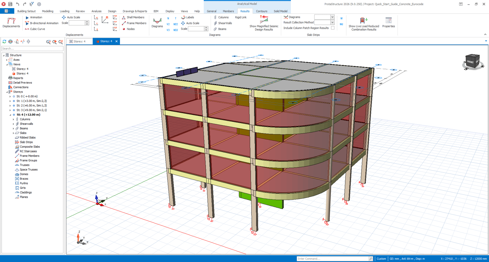Toggle Shell Members display
Viewport: 489px width, 262px height.
coord(133,17)
